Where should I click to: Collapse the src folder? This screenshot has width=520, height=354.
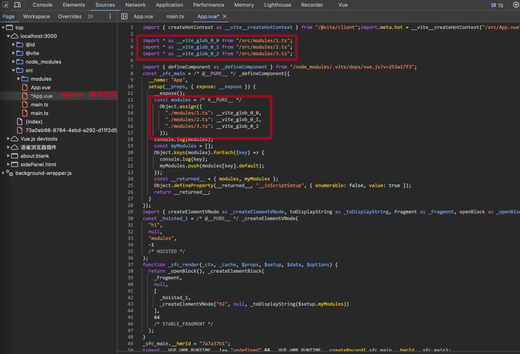click(14, 70)
